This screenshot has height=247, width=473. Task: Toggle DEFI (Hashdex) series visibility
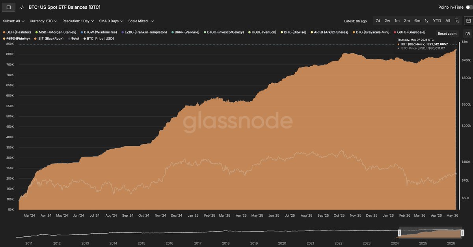click(17, 32)
